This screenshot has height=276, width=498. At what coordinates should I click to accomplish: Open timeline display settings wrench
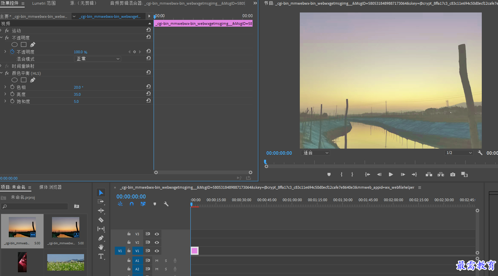(x=166, y=204)
